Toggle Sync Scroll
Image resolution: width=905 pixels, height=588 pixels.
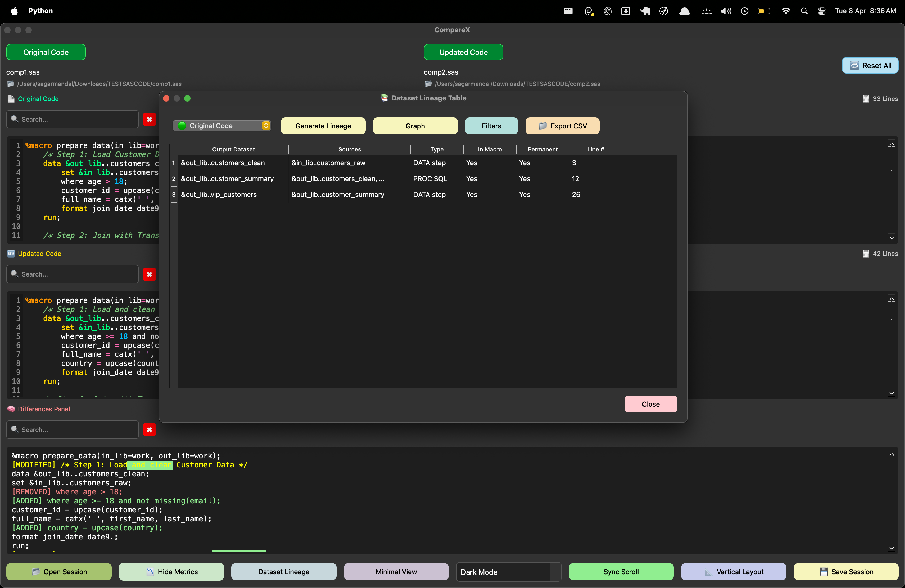click(x=621, y=572)
